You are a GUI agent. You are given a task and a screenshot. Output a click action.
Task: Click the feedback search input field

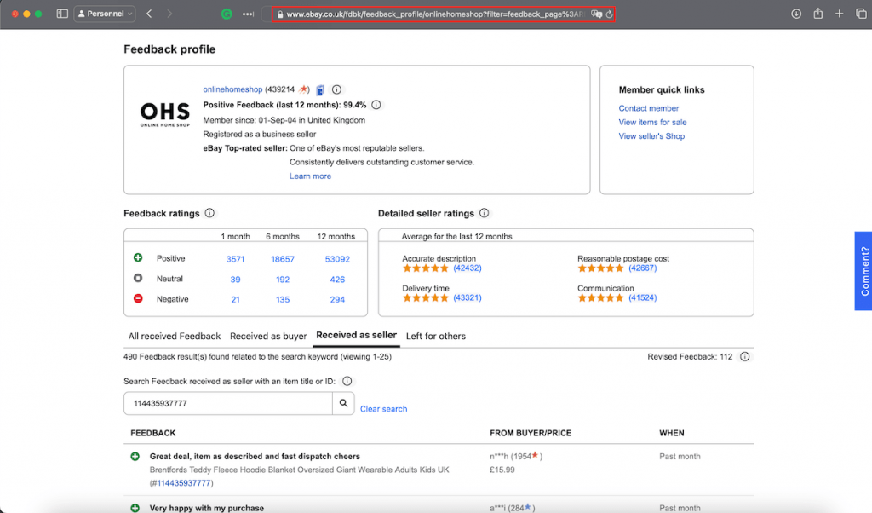[228, 403]
